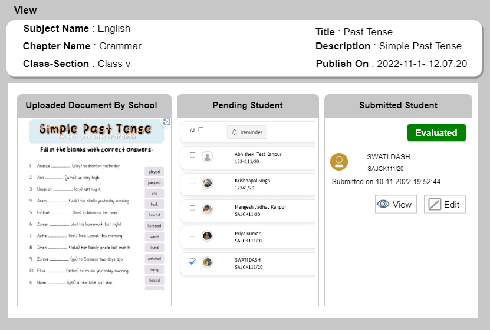The image size is (490, 330).
Task: Select Mangesh Jadhav Kanpur's checkbox
Action: click(x=192, y=208)
